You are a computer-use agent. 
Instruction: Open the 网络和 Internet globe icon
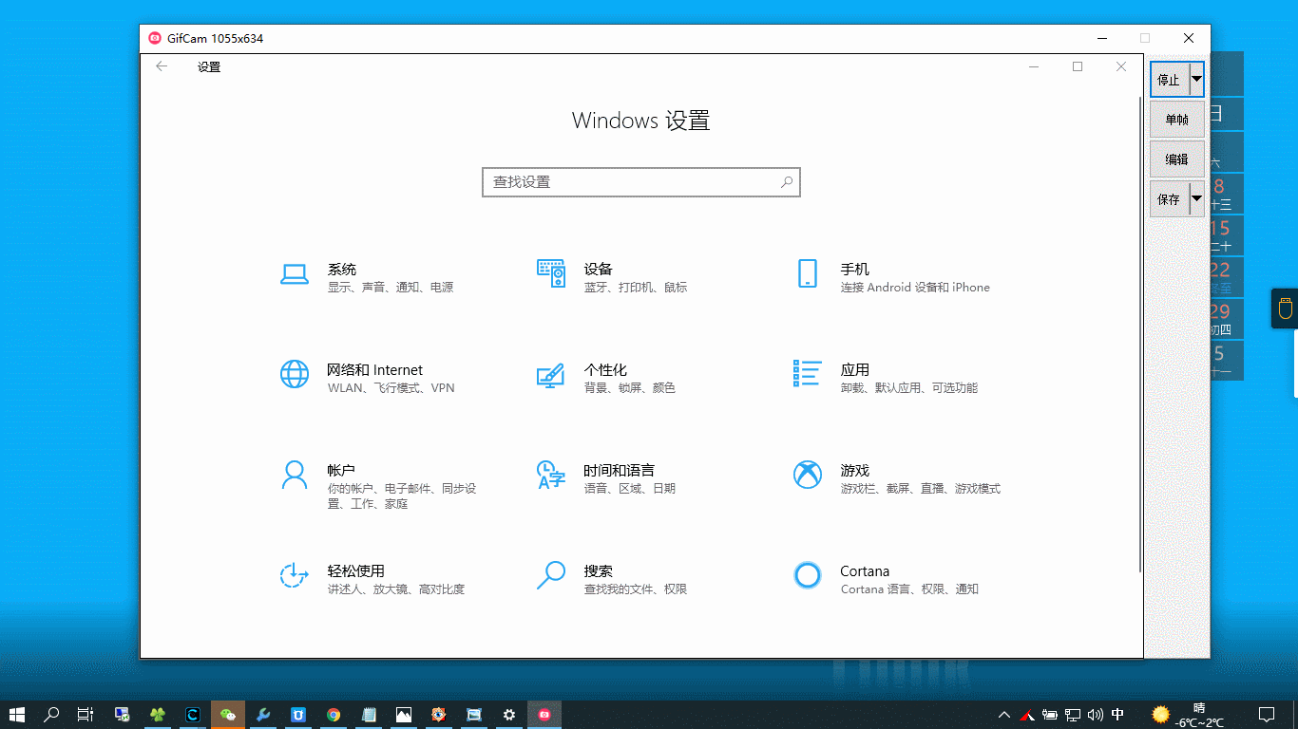click(x=295, y=374)
